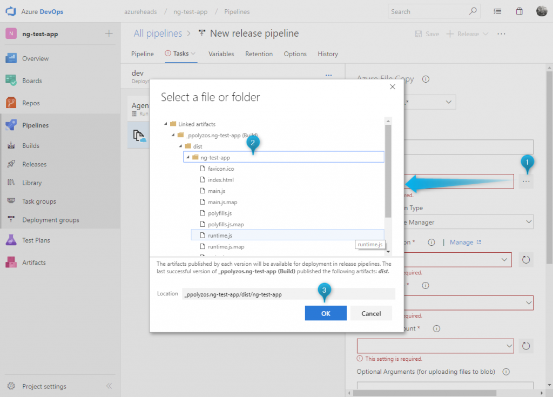
Task: Collapse the Linked artifacts root node
Action: [x=165, y=124]
